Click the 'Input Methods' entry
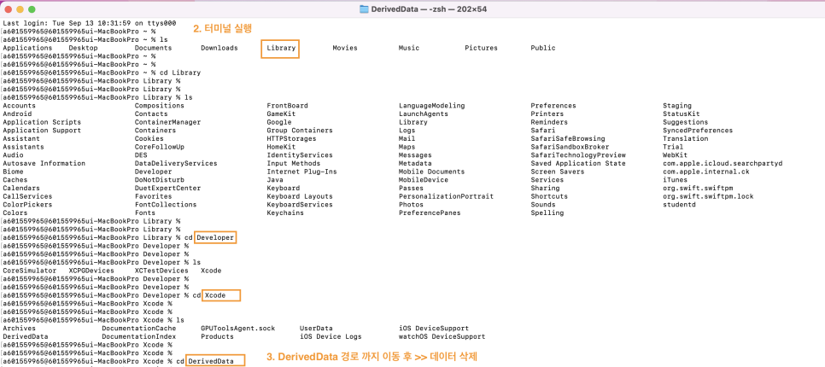The image size is (825, 367). pyautogui.click(x=293, y=163)
